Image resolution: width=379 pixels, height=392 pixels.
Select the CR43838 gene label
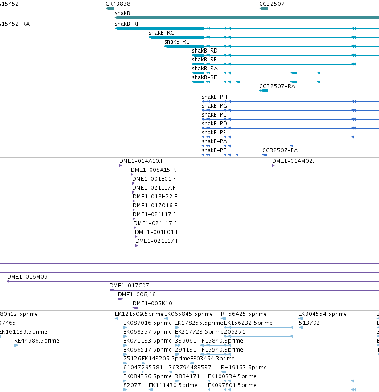[118, 4]
